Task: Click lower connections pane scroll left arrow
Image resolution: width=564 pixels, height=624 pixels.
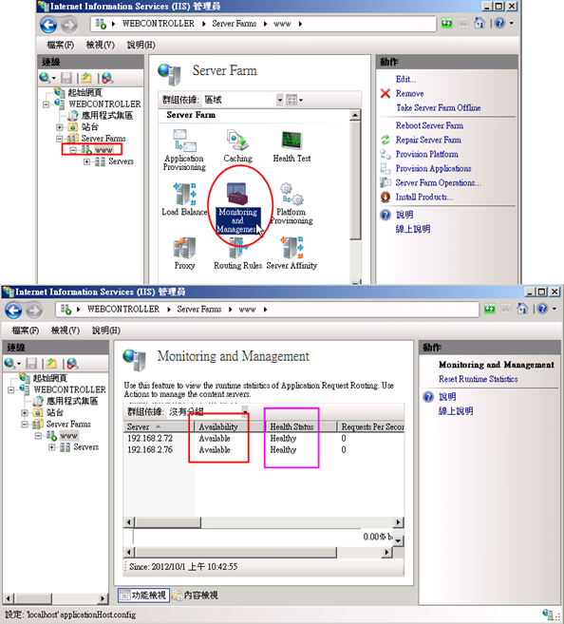Action: point(9,598)
